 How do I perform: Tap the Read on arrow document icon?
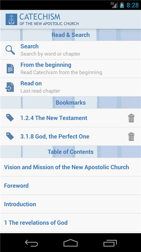(10, 87)
